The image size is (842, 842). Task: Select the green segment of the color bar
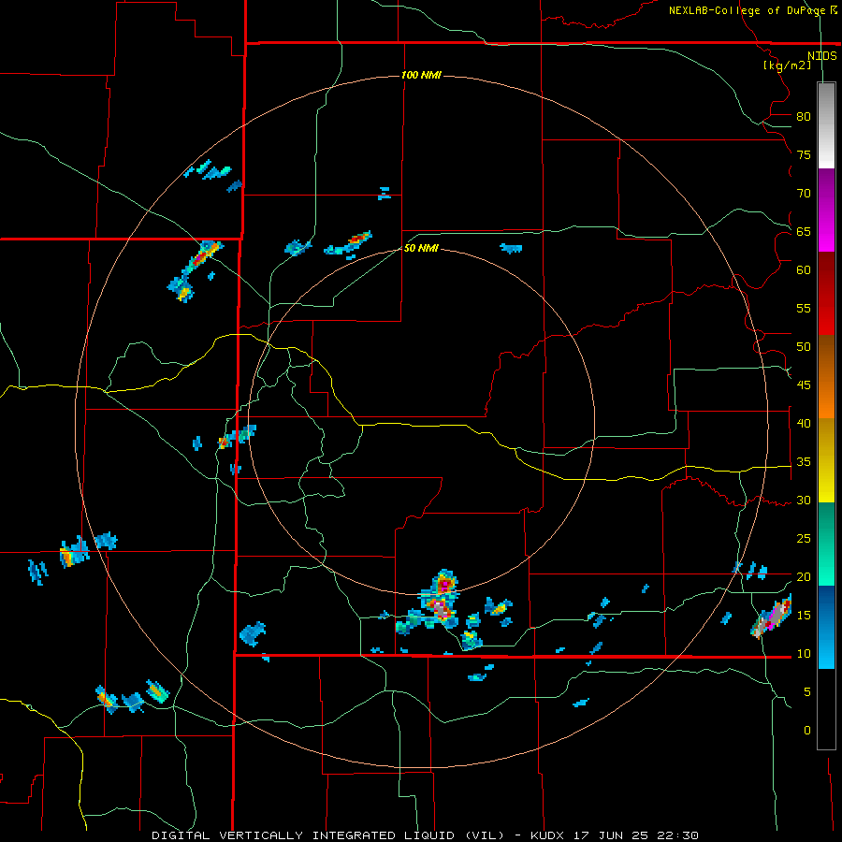pyautogui.click(x=826, y=544)
